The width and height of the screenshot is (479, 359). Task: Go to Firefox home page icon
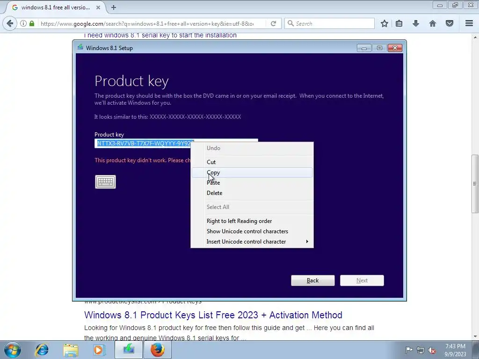[x=433, y=23]
